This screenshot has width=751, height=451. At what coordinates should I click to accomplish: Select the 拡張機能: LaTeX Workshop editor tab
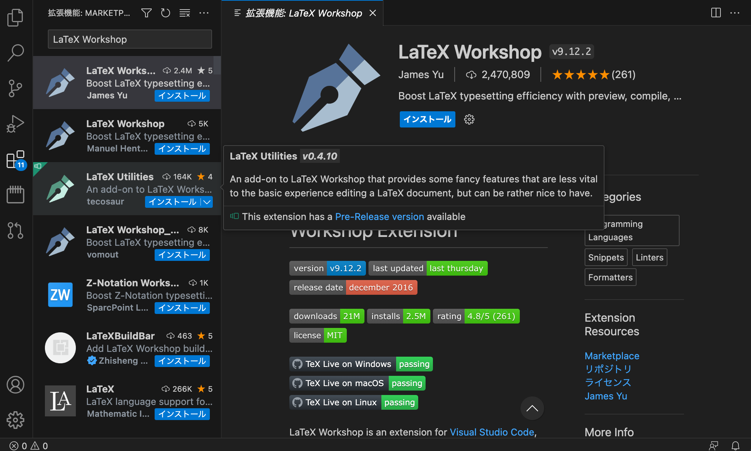(302, 13)
